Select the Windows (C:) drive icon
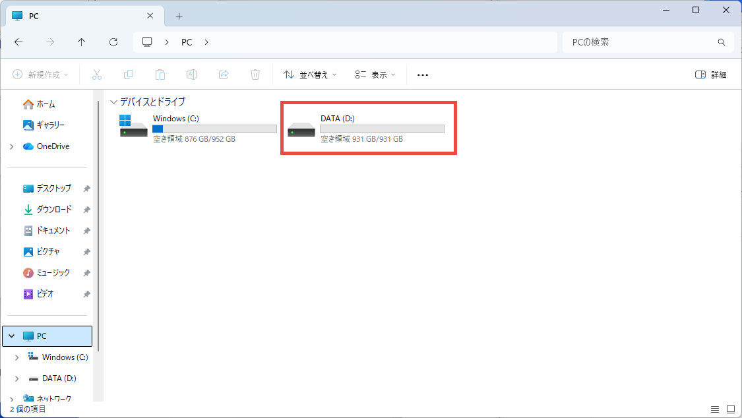The height and width of the screenshot is (418, 742). coord(133,126)
